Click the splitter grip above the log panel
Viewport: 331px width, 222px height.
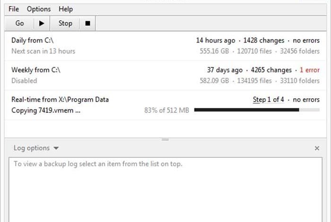(x=165, y=139)
